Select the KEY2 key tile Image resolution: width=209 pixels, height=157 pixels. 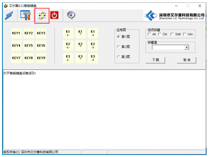click(29, 33)
